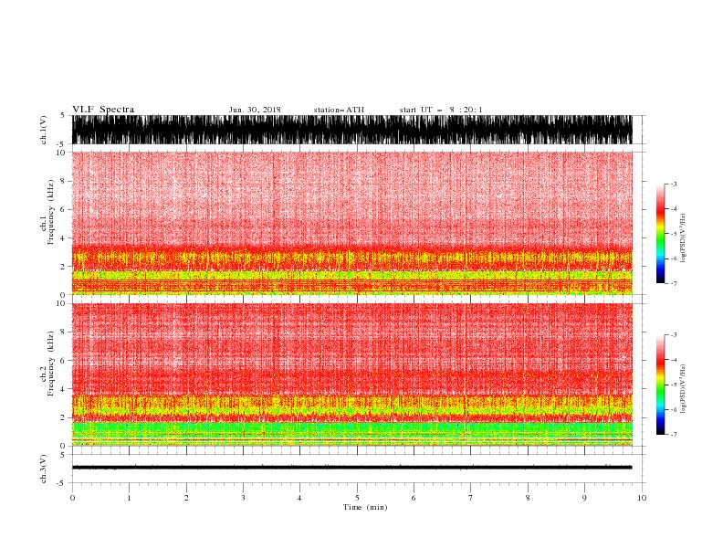Click the "-3" tick on ch.1 colorbar
This screenshot has width=723, height=559.
pos(674,184)
